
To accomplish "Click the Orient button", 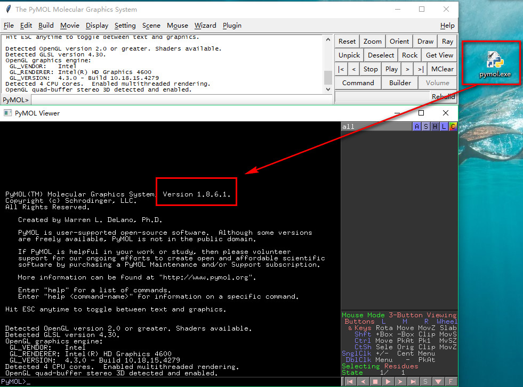I will tap(399, 42).
